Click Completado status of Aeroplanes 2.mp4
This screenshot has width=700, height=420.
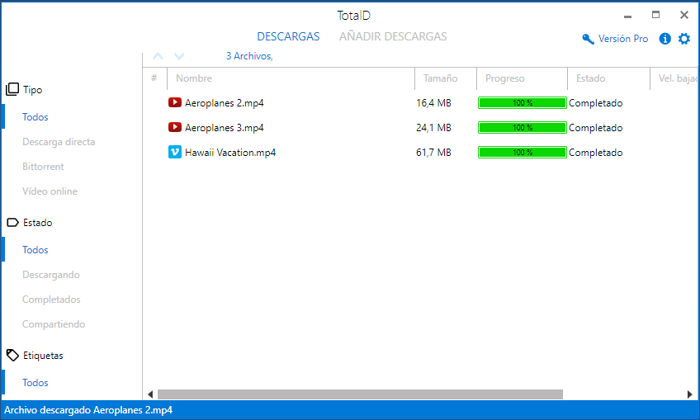[595, 103]
